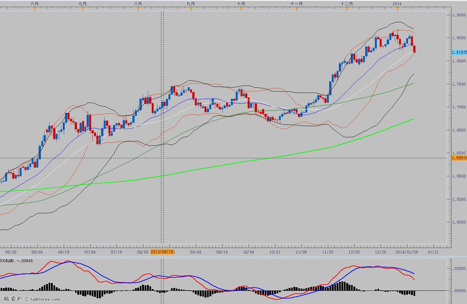
Task: Click the 1.5000 price axis label
Action: [x=459, y=199]
